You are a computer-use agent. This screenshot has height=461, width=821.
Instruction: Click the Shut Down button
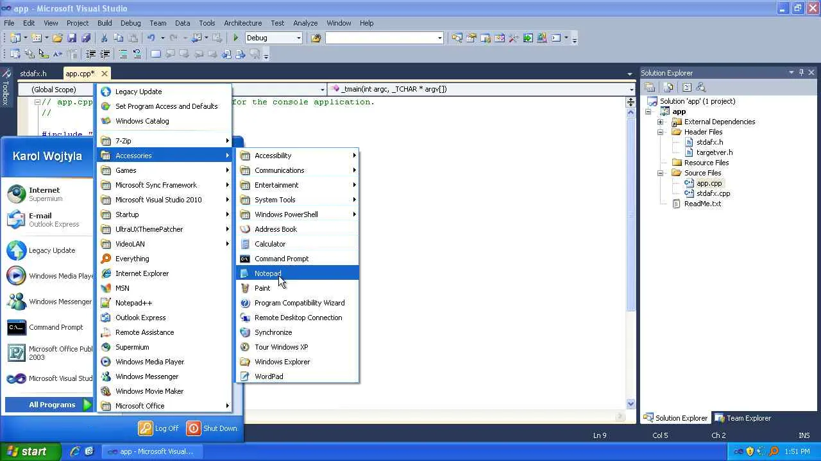[212, 428]
